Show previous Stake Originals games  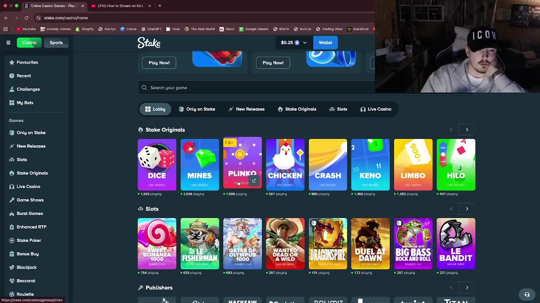point(451,130)
